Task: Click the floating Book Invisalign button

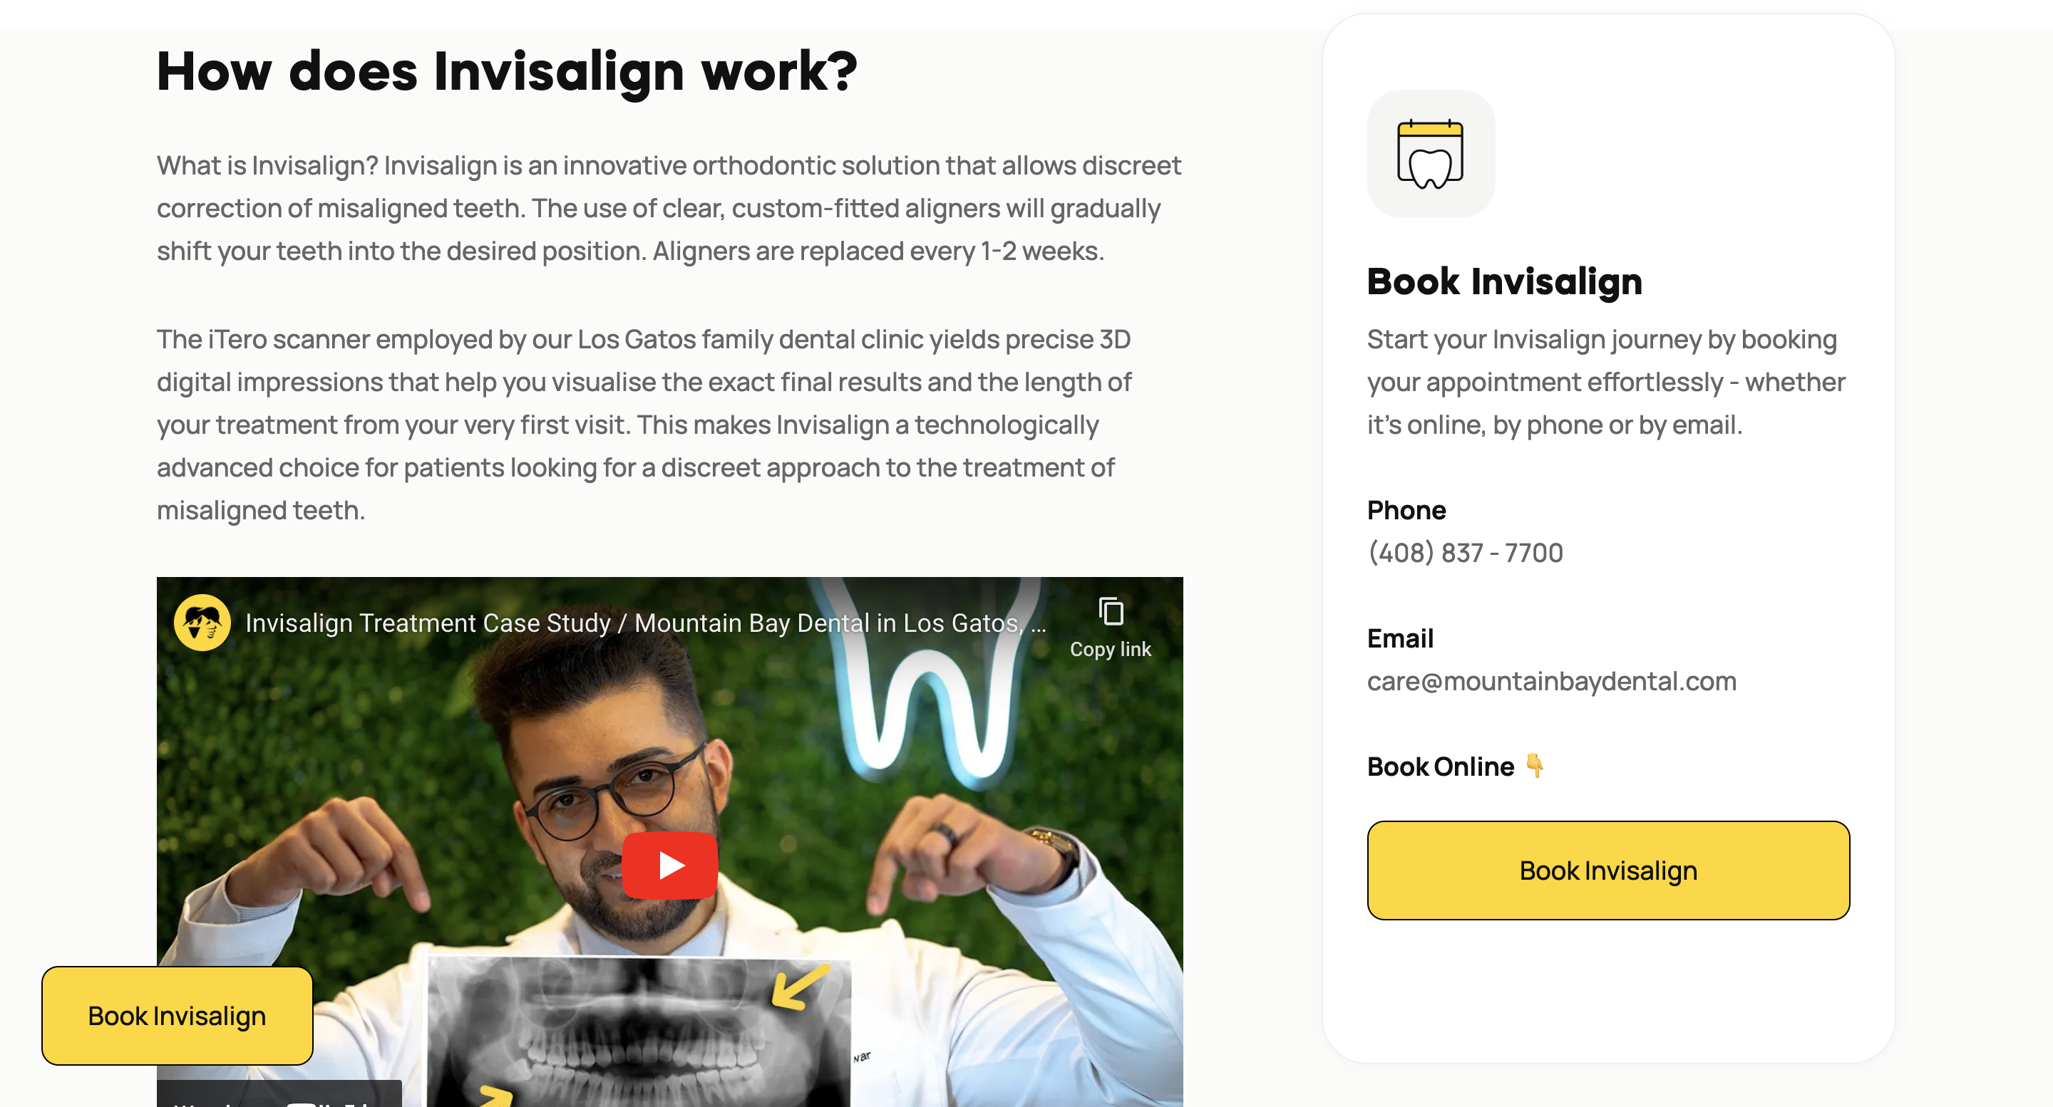Action: [177, 1017]
